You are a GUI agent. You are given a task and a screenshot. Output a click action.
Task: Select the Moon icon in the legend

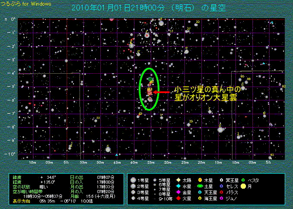coord(244,186)
